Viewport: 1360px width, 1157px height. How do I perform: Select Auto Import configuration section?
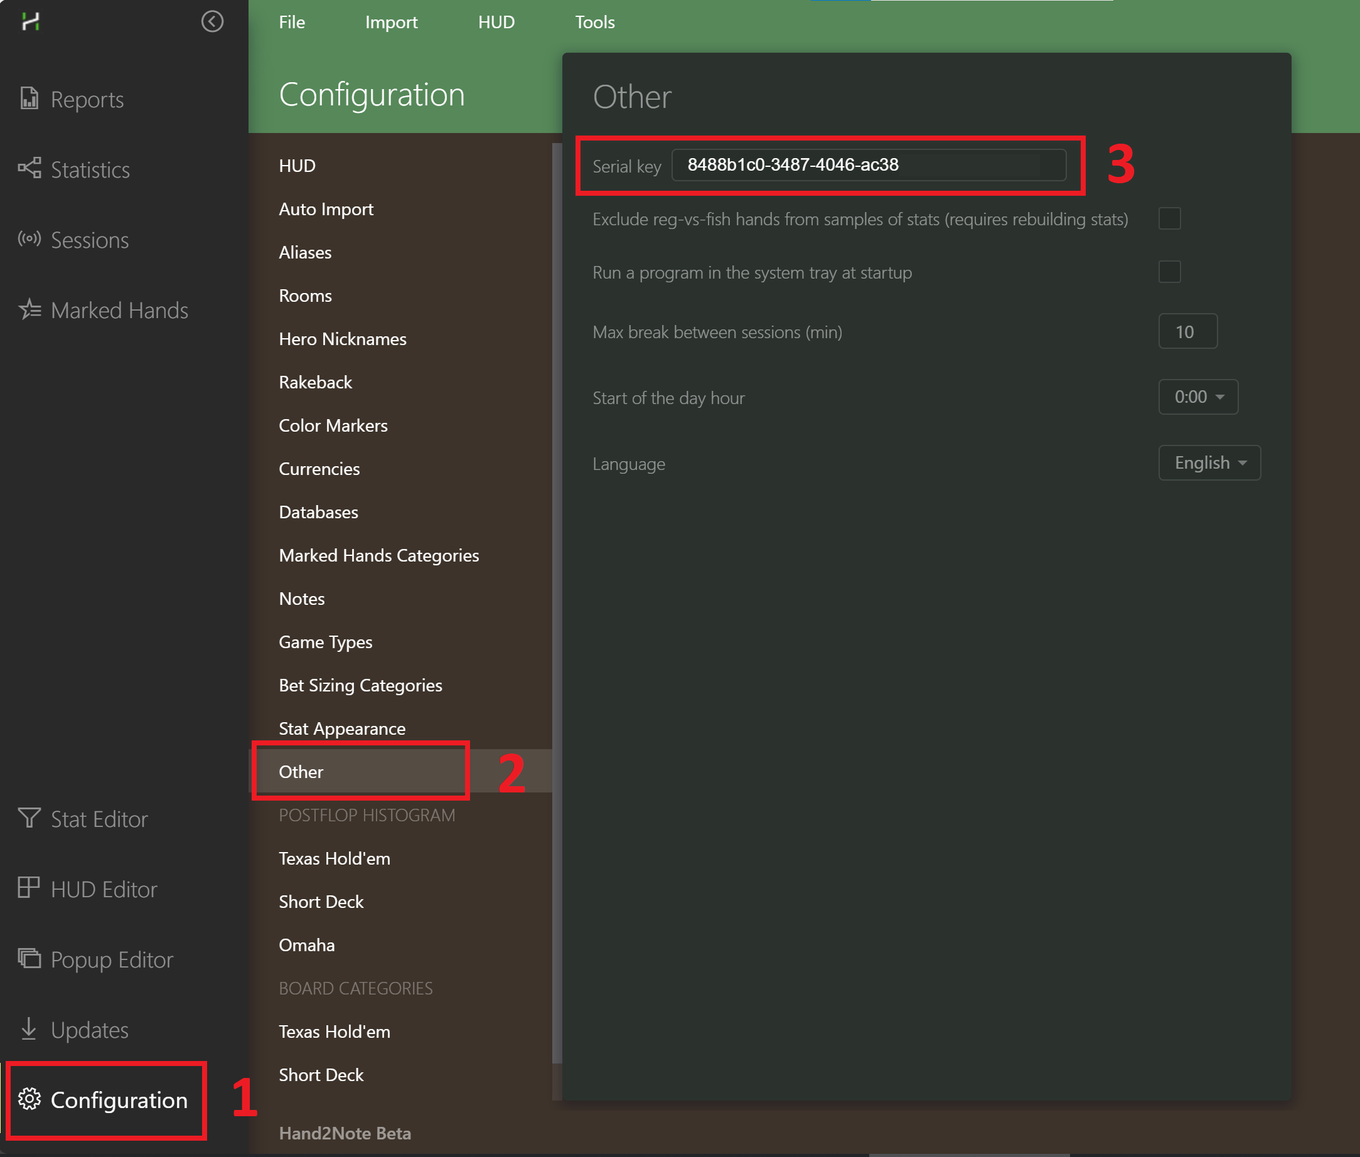point(326,209)
